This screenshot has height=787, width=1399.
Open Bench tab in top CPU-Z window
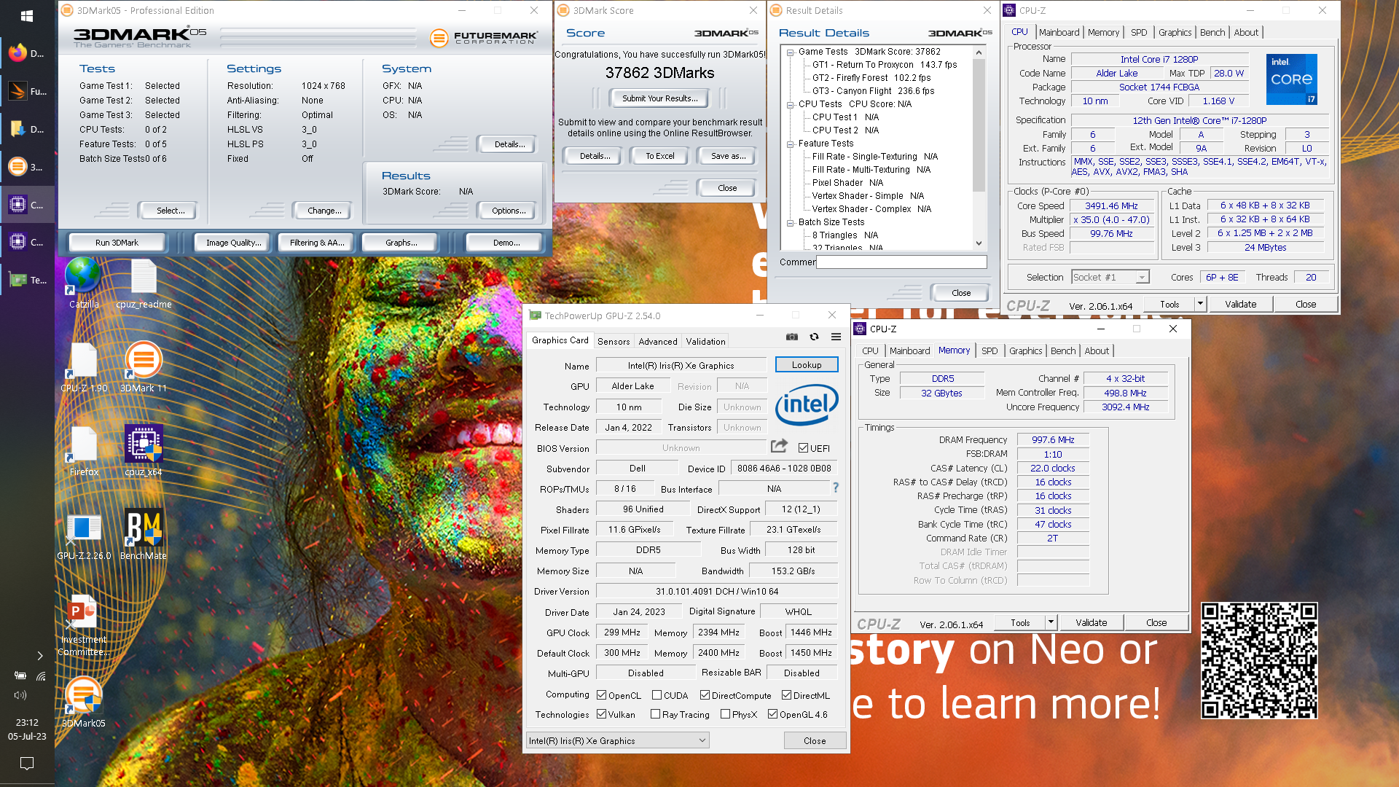[x=1212, y=32]
